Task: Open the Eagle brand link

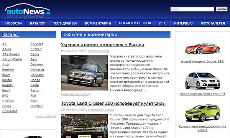Action: (x=34, y=85)
